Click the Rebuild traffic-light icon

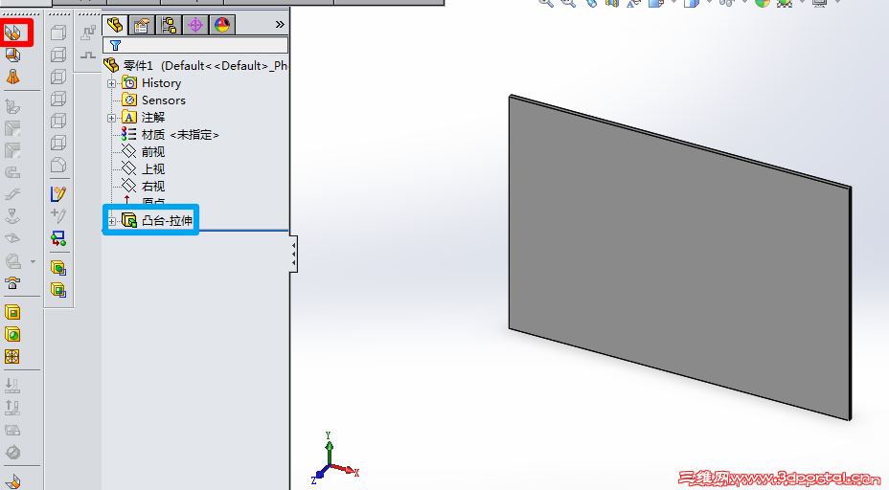click(58, 238)
